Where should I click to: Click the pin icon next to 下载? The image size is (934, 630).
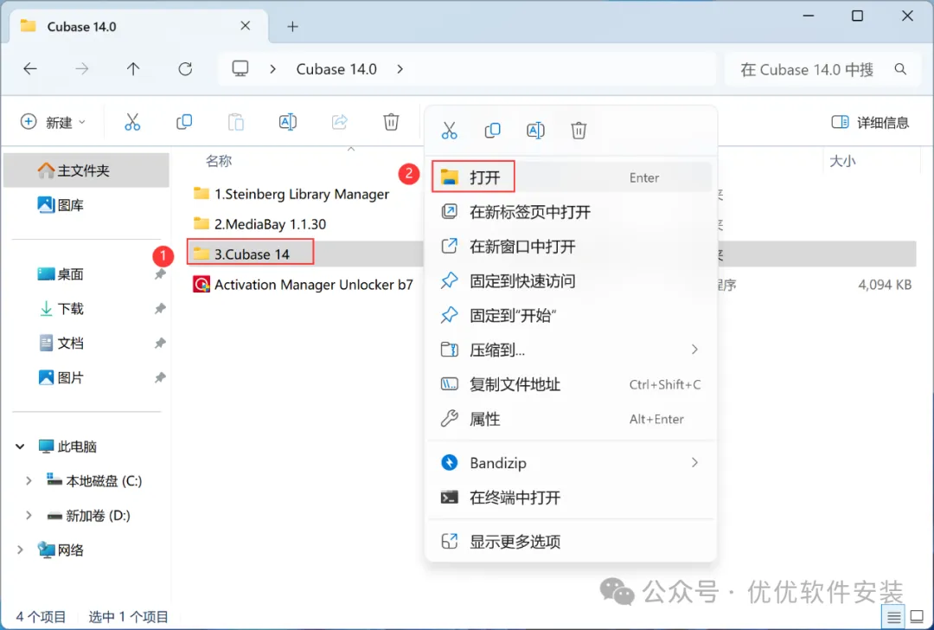[160, 309]
